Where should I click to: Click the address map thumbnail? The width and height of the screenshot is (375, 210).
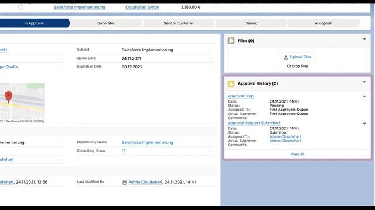(x=22, y=101)
